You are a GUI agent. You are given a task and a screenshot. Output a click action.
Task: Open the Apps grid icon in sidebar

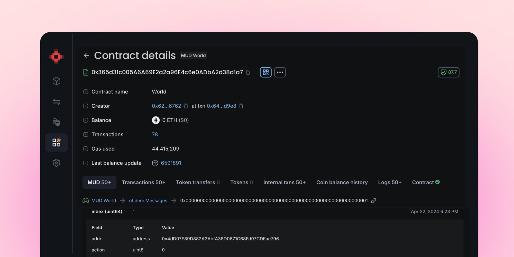(x=56, y=142)
